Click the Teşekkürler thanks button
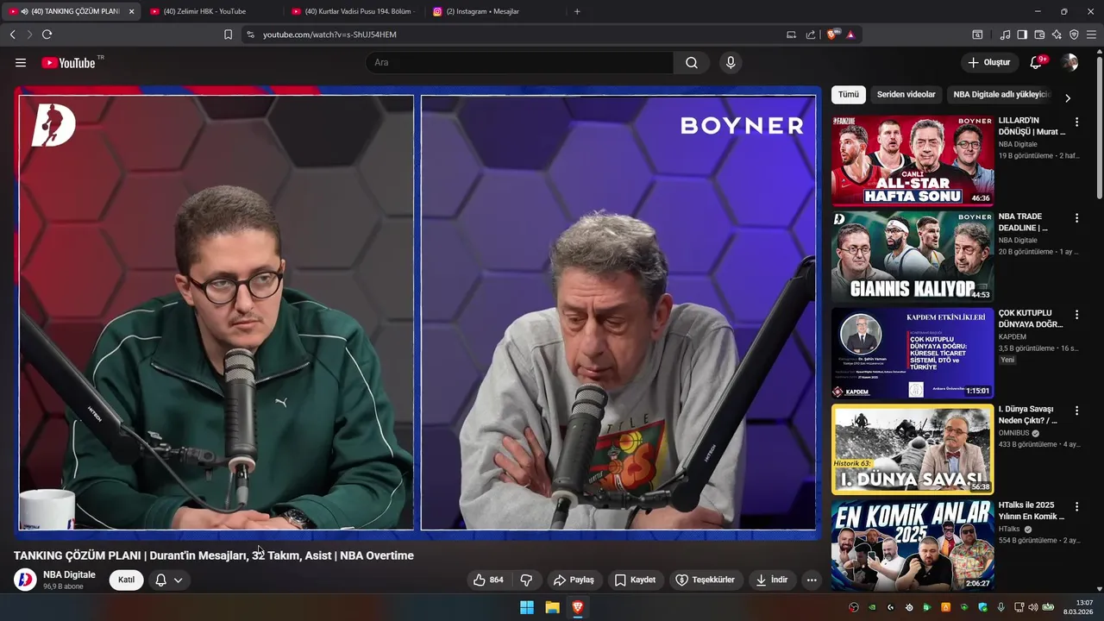Viewport: 1104px width, 621px height. tap(705, 580)
